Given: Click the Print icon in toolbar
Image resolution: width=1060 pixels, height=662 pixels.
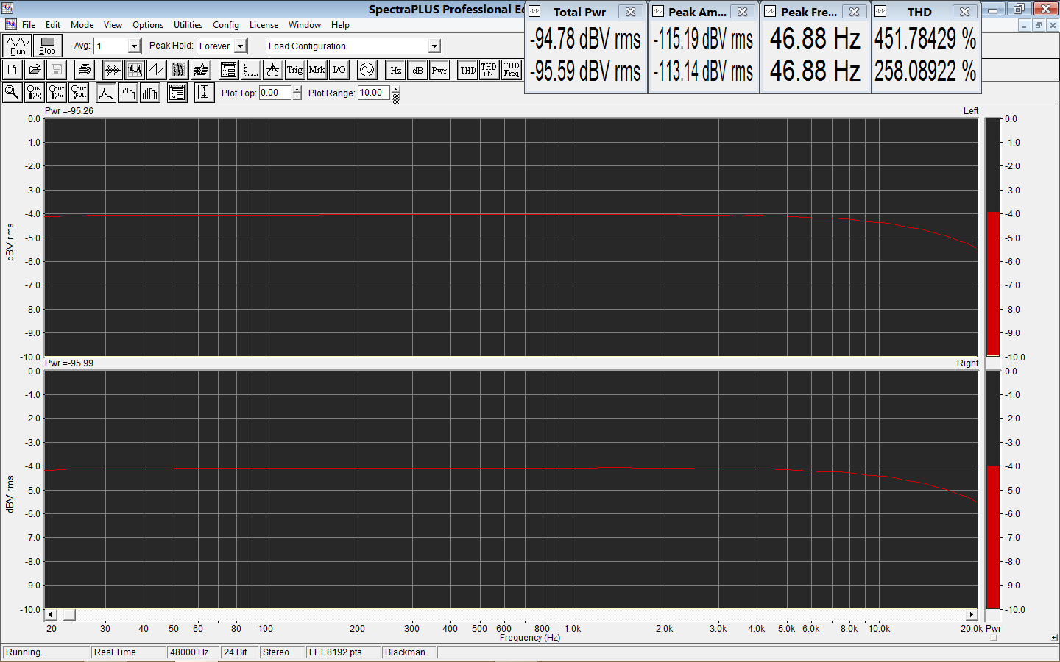Looking at the screenshot, I should 85,70.
